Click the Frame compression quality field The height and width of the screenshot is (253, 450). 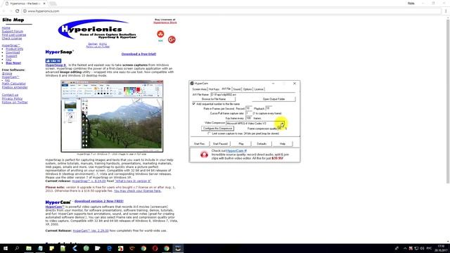point(281,129)
